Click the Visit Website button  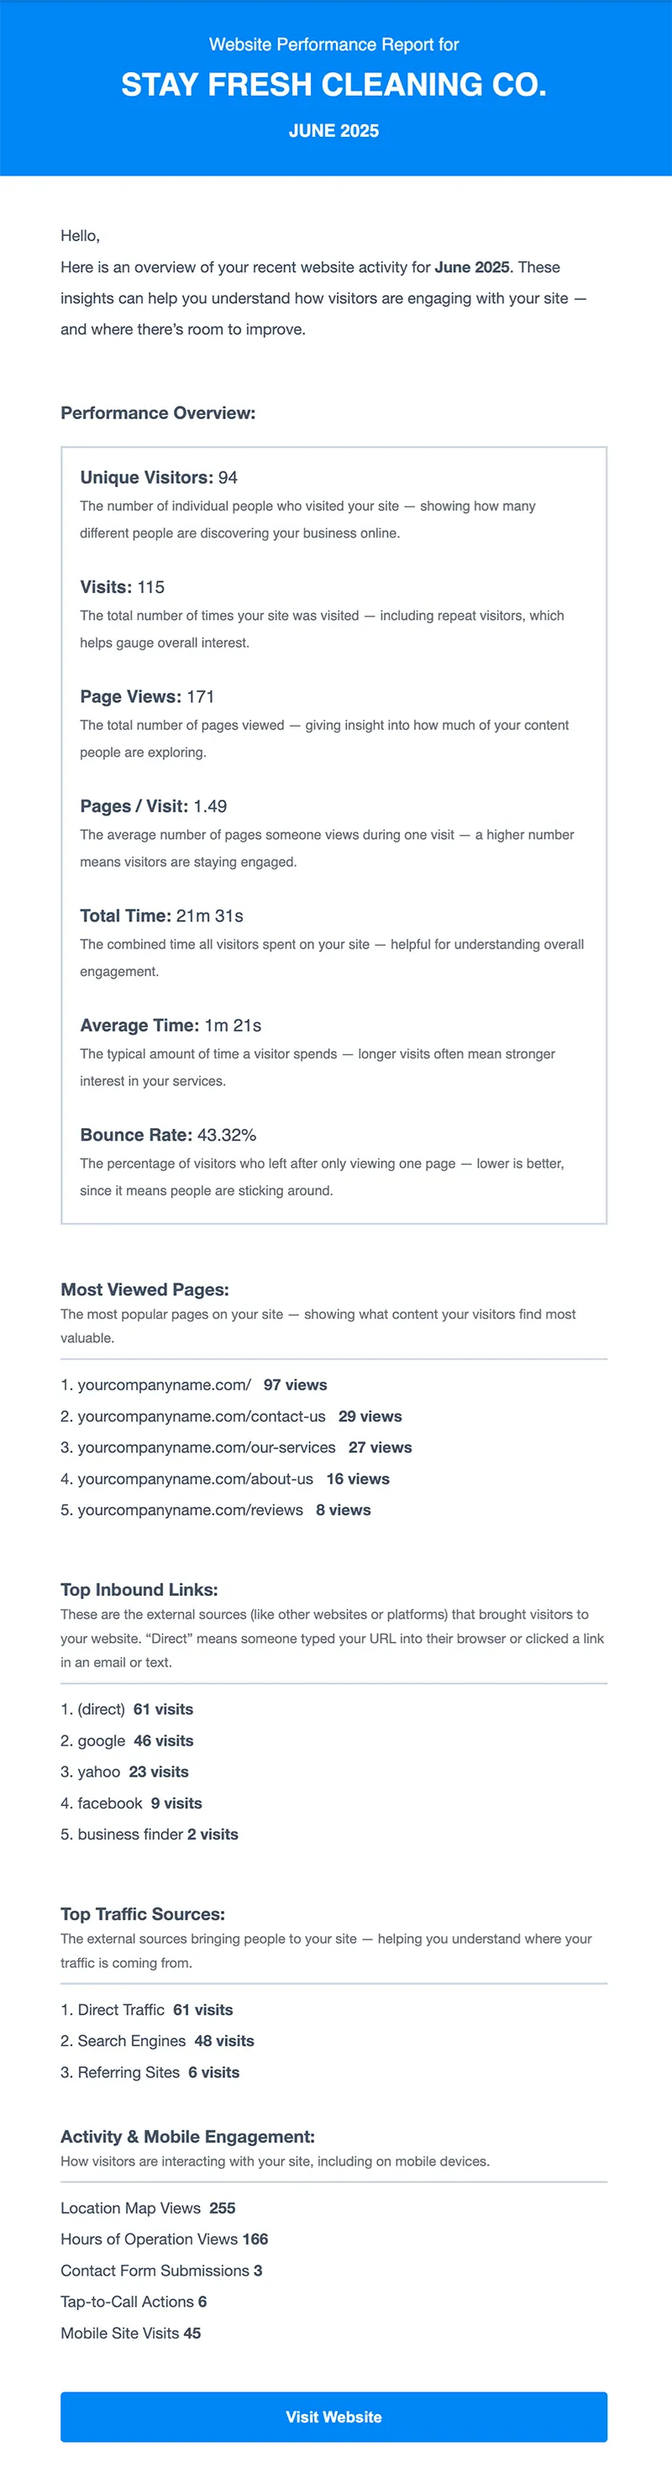(333, 2416)
